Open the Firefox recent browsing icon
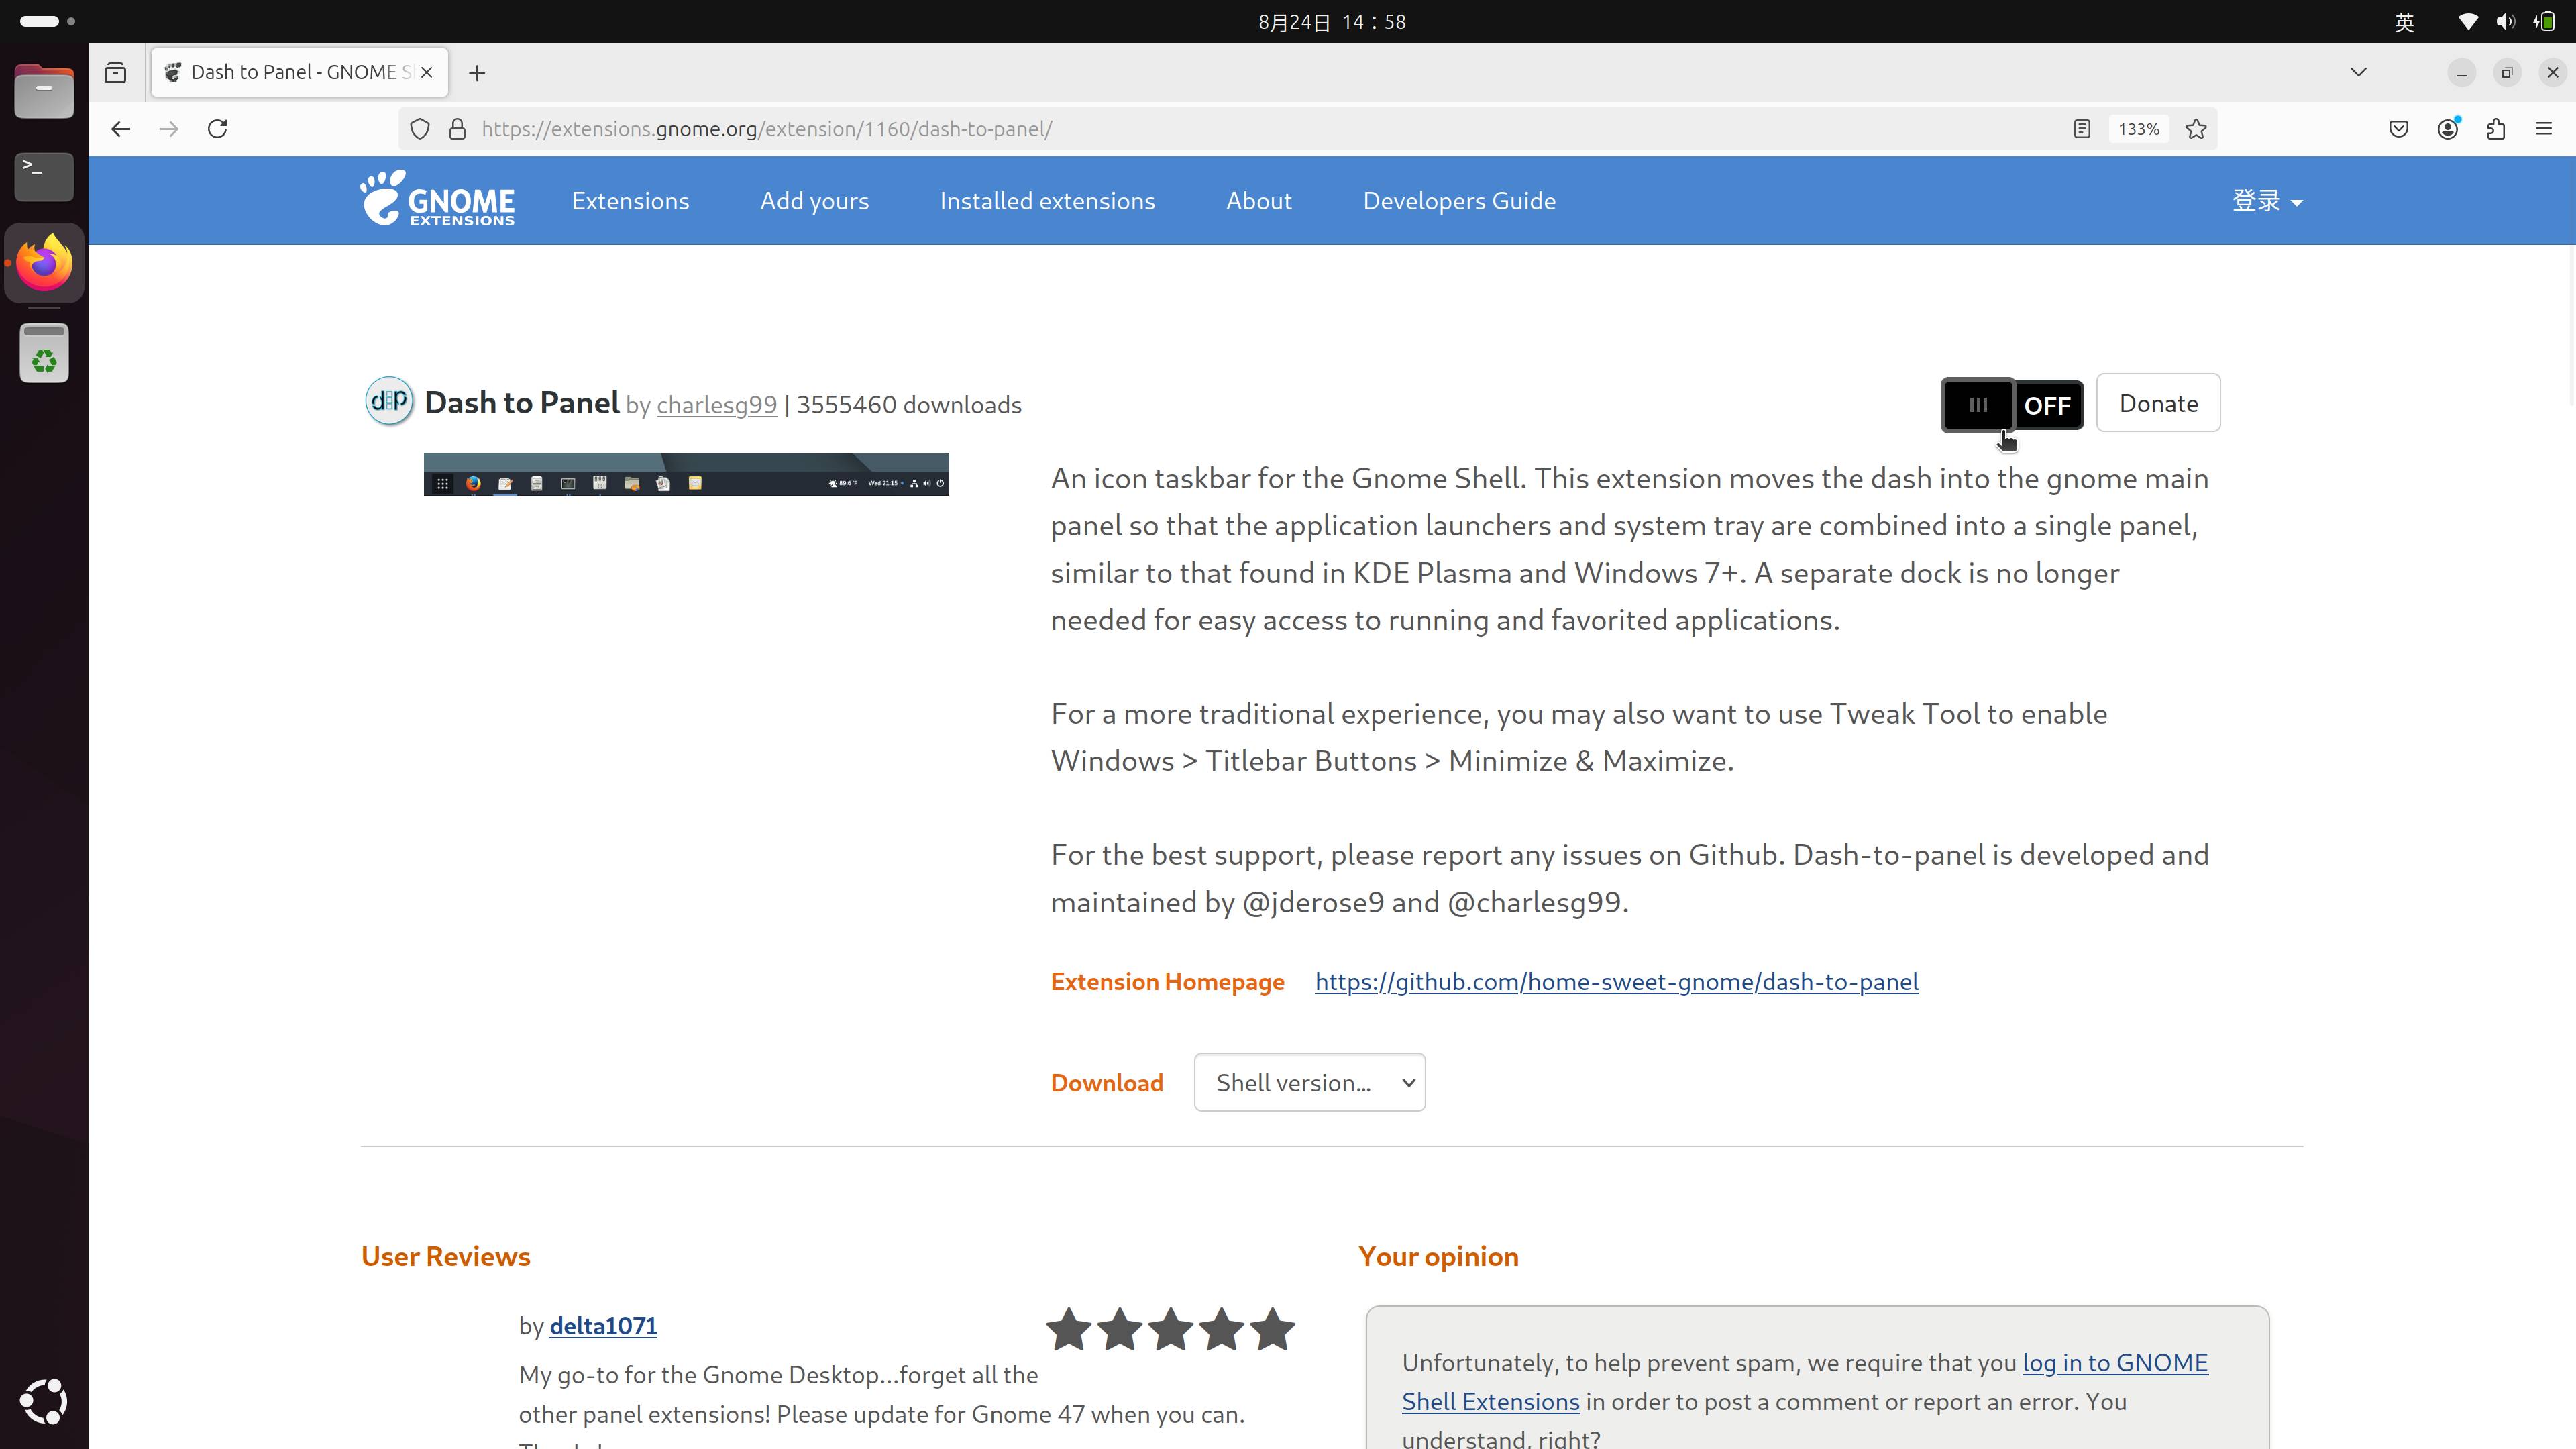This screenshot has height=1449, width=2576. 115,72
